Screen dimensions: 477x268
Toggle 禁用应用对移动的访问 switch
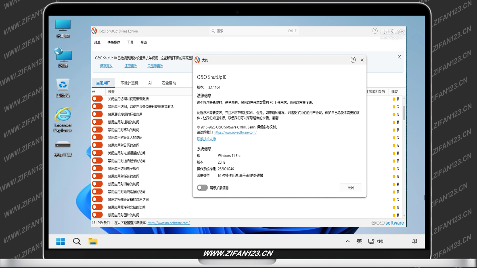tap(97, 130)
